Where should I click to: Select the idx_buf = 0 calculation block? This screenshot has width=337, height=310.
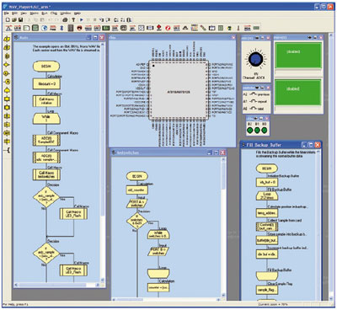click(267, 182)
